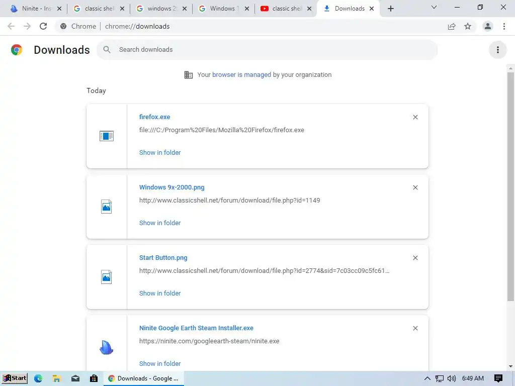Click the classicshell URL with id=2774
515x386 pixels.
[265, 271]
